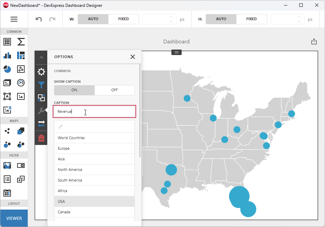Open the hamburger main menu

(14, 19)
